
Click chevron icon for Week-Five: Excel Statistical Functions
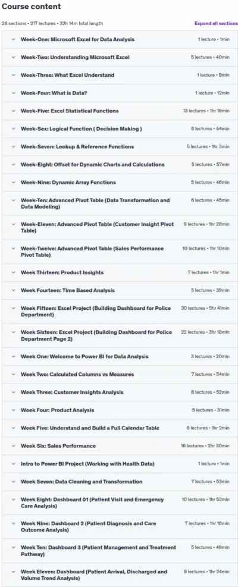[14, 111]
